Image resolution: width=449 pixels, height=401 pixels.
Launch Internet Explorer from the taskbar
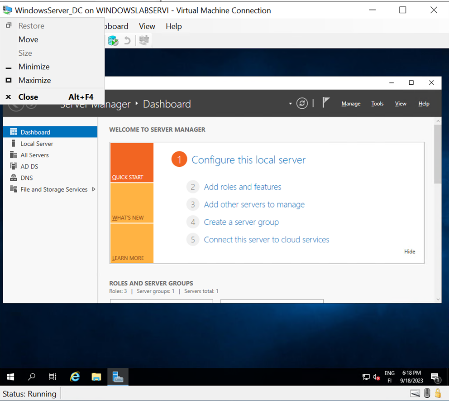75,377
